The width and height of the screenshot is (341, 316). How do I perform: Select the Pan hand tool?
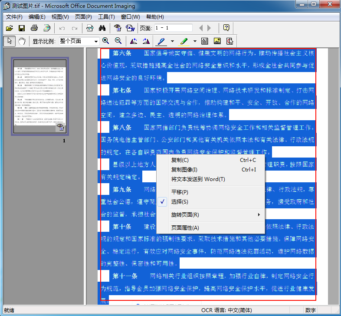pyautogui.click(x=21, y=41)
